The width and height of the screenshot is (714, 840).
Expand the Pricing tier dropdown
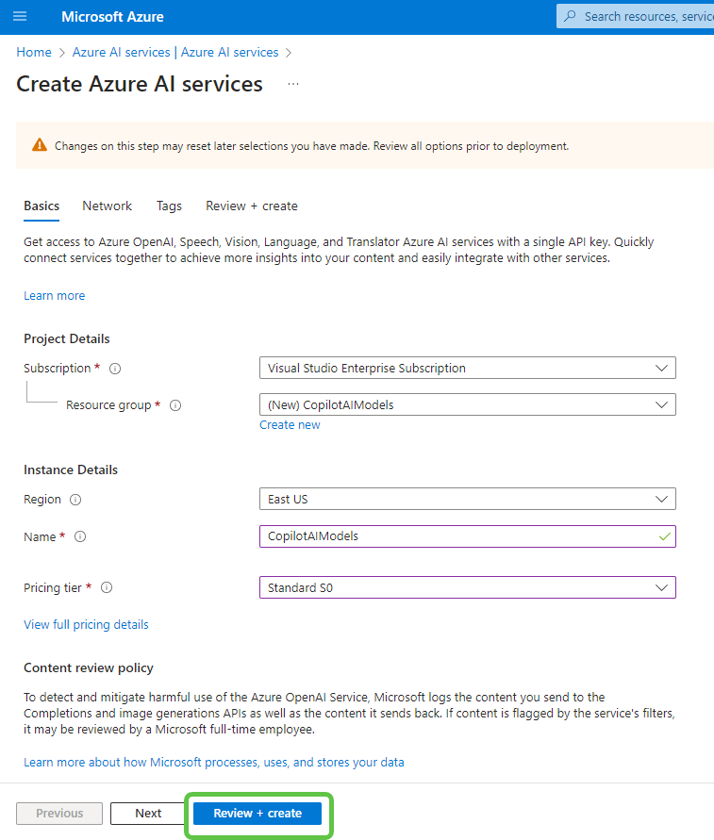(660, 587)
